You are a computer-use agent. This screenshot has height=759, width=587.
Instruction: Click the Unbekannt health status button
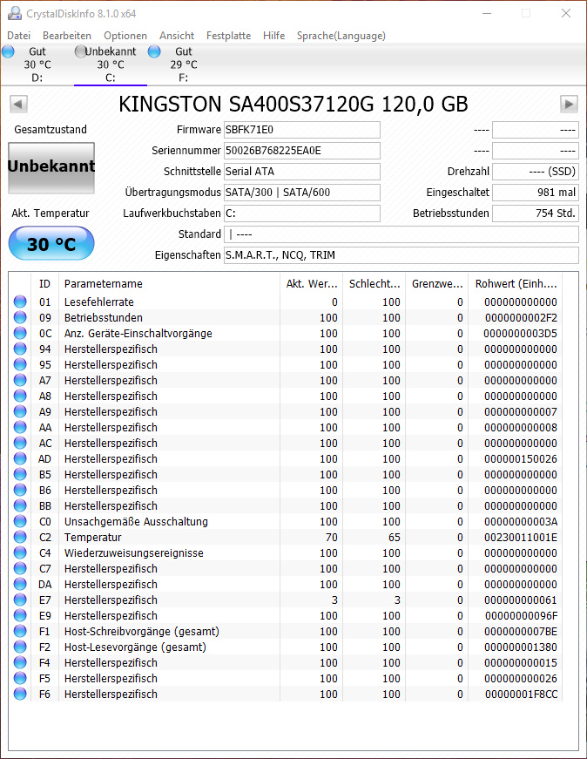51,167
